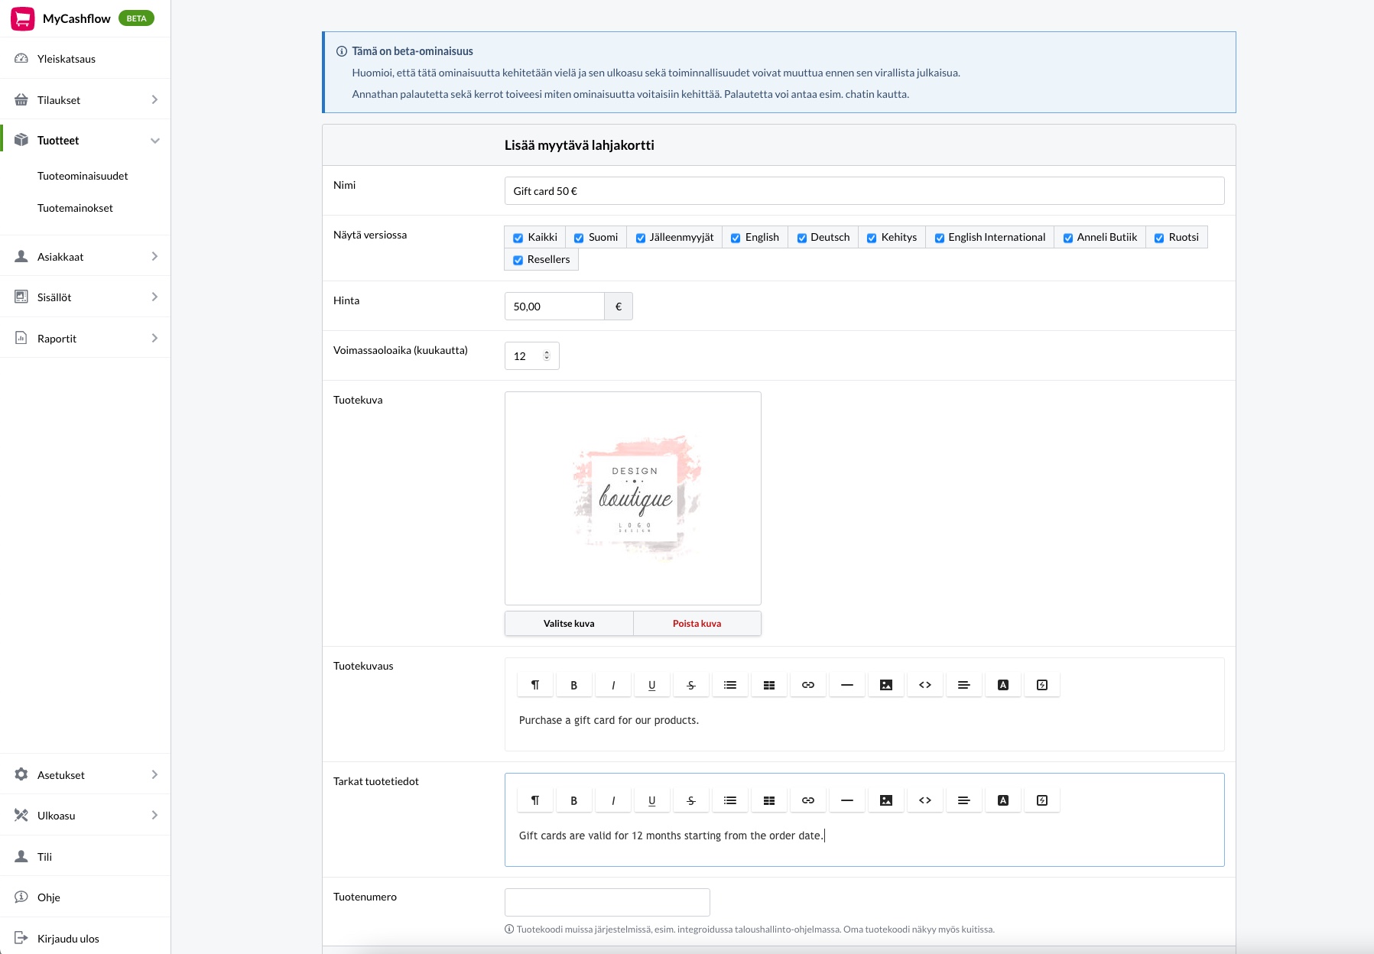Click the Valitse kuva button
Viewport: 1374px width, 954px height.
pyautogui.click(x=569, y=624)
